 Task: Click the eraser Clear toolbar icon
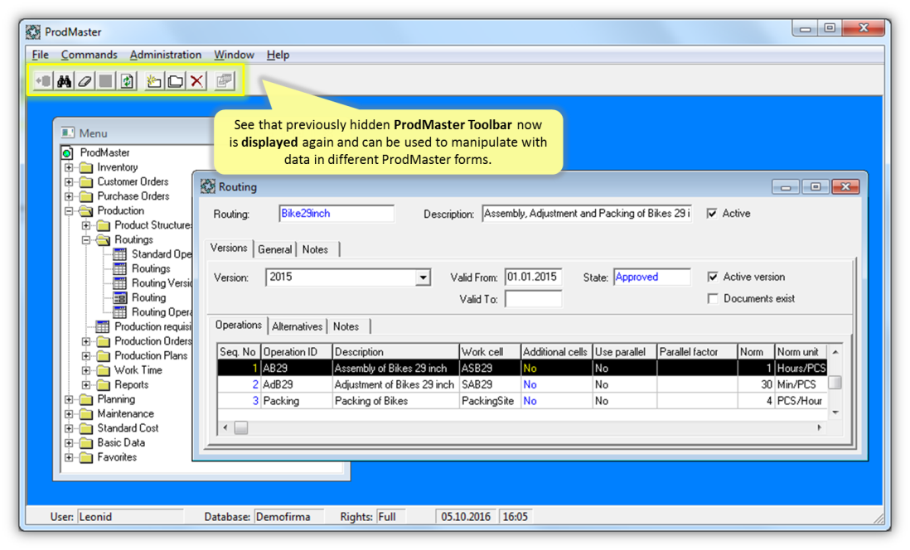pos(85,80)
